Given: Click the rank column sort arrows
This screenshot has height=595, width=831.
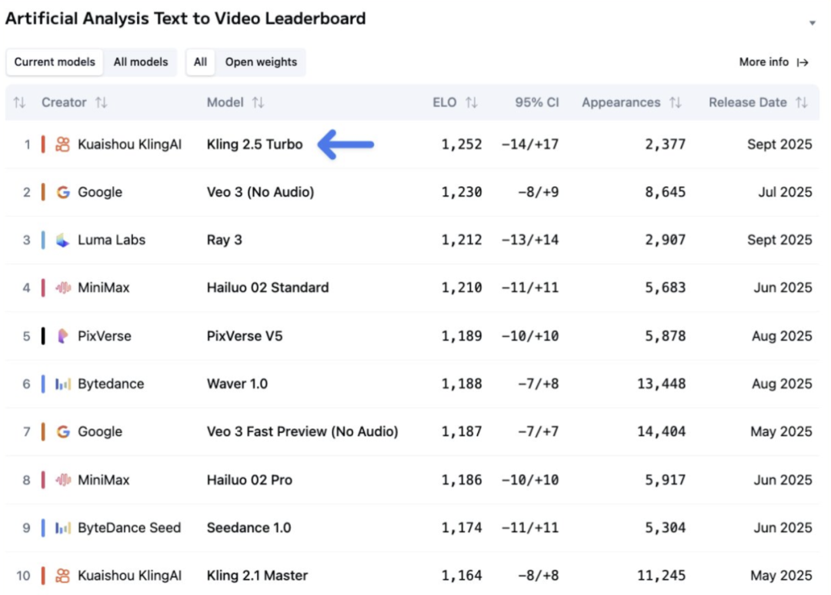Looking at the screenshot, I should pos(20,103).
